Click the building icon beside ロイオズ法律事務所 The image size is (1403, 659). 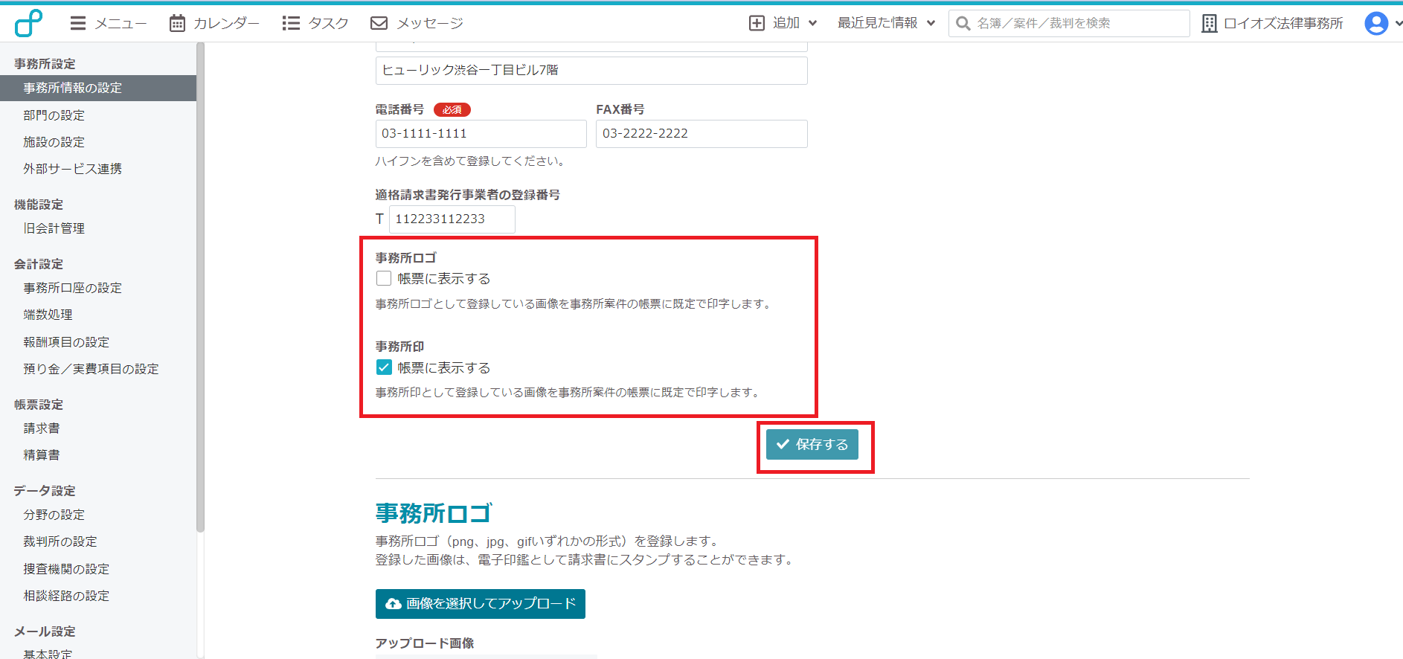pyautogui.click(x=1210, y=23)
